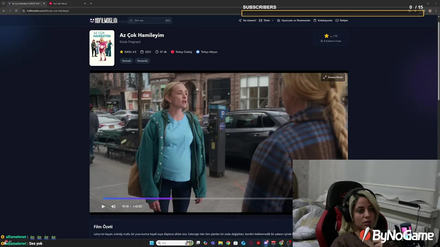Go back with the browser back arrow
Image resolution: width=440 pixels, height=247 pixels.
(4, 11)
